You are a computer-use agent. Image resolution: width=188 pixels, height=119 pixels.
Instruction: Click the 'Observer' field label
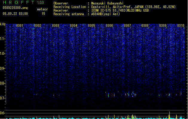[61, 3]
